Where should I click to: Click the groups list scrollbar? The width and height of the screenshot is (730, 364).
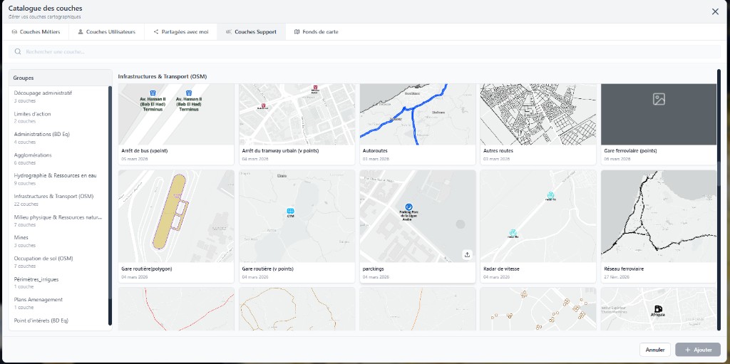click(x=110, y=206)
